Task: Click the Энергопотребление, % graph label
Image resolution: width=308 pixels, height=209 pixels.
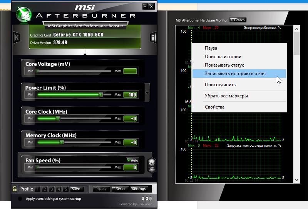Action: (x=262, y=28)
